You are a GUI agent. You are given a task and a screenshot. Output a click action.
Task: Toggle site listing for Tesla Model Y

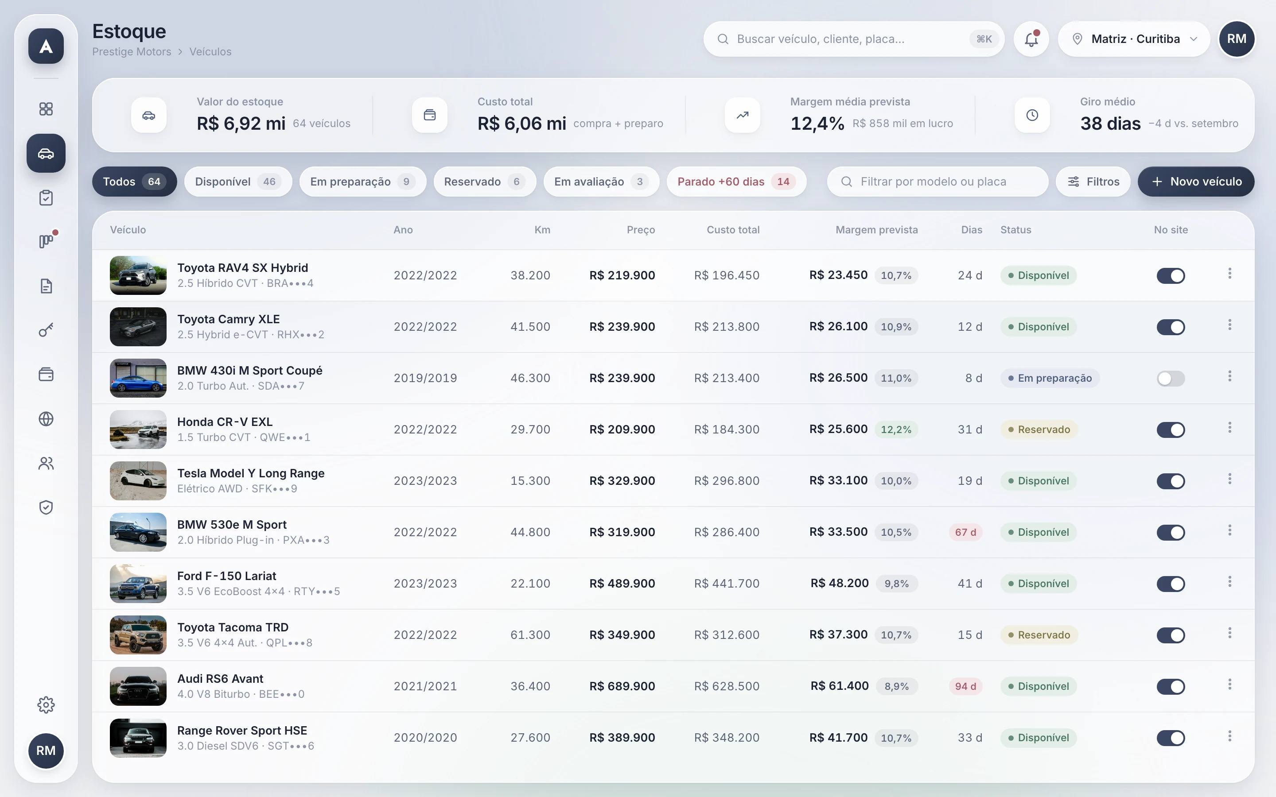tap(1171, 481)
